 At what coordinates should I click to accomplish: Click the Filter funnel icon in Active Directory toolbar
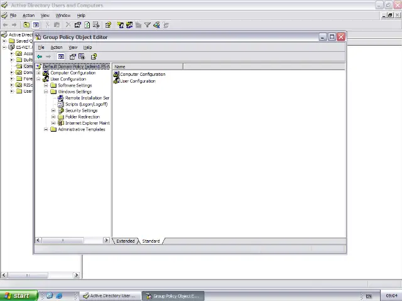pos(148,25)
